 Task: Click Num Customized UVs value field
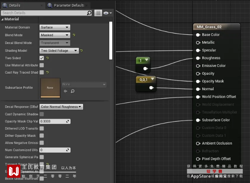(x=55, y=150)
